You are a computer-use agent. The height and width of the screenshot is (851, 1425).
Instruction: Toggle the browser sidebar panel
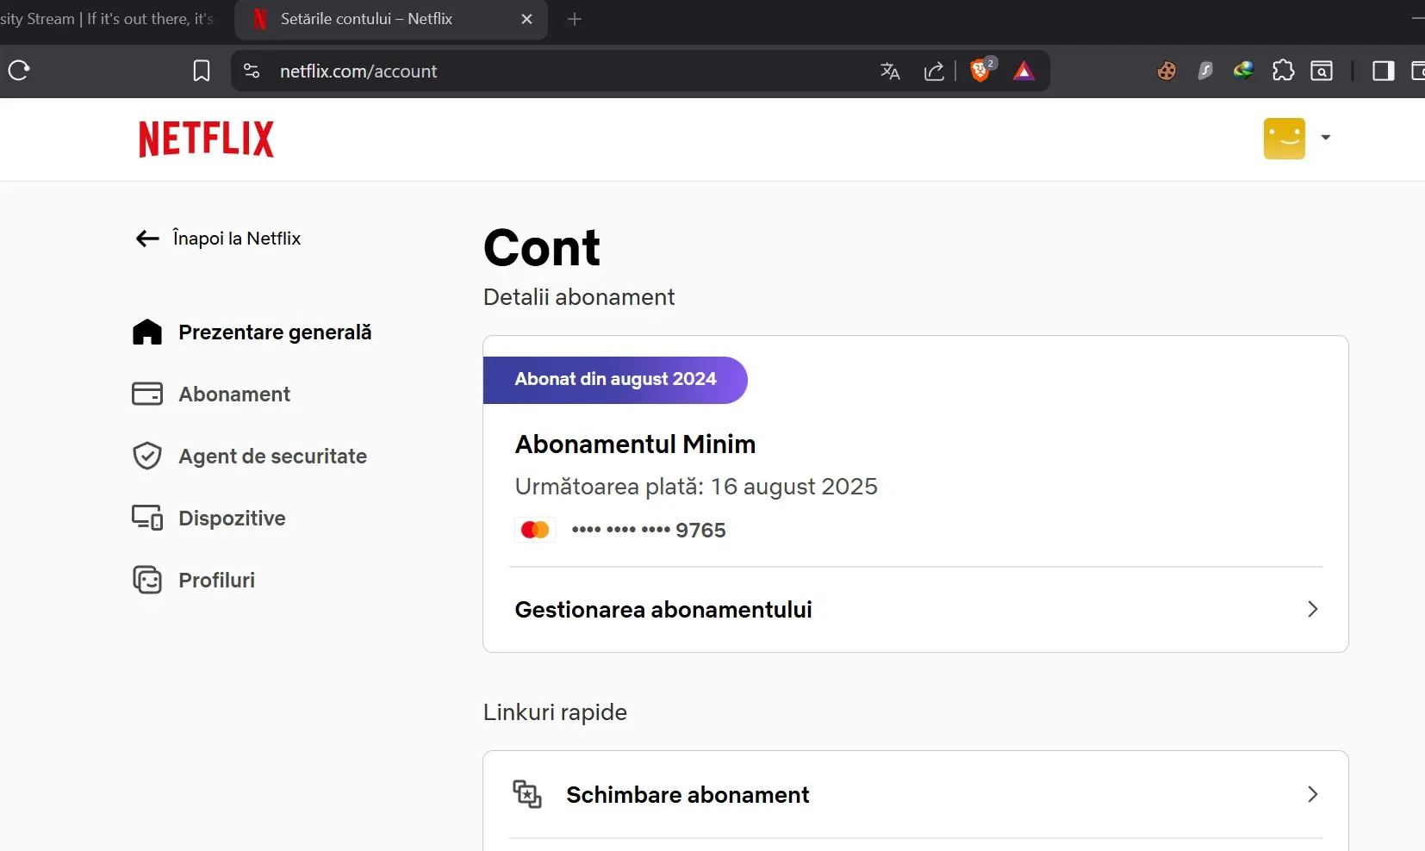click(1384, 71)
